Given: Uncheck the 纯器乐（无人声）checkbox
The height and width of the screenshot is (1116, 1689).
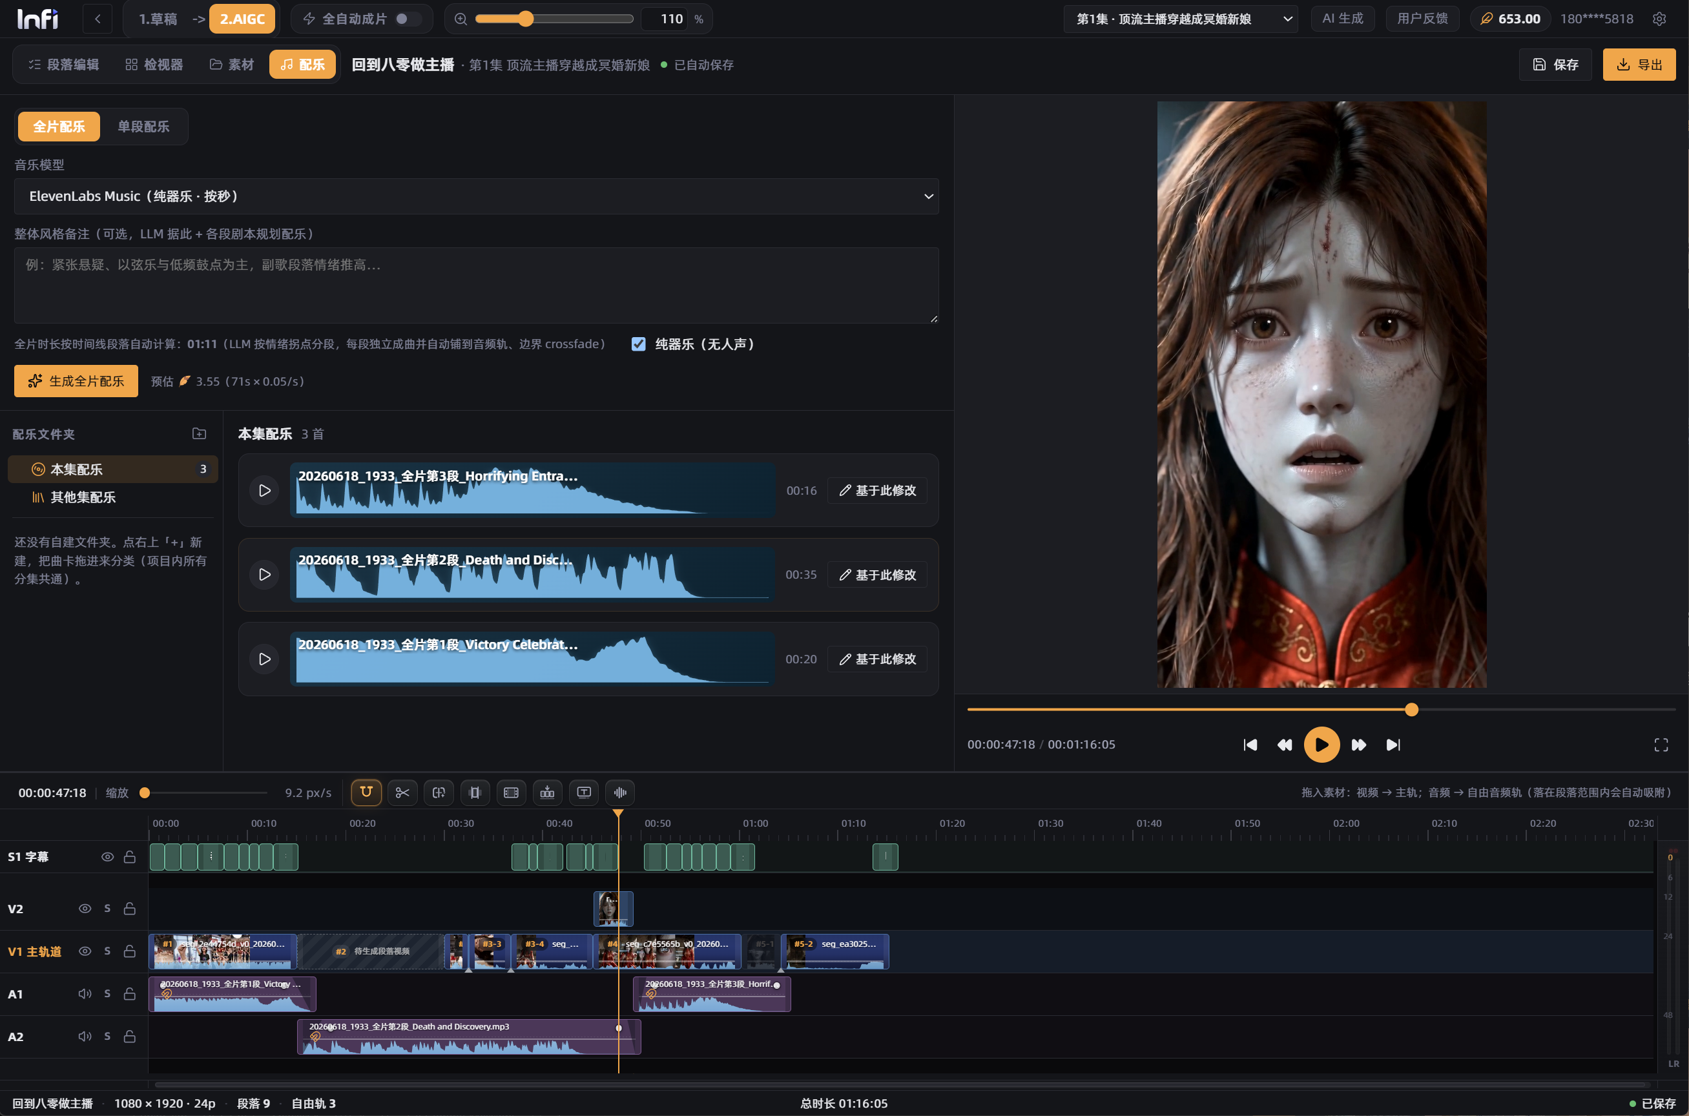Looking at the screenshot, I should click(x=638, y=344).
